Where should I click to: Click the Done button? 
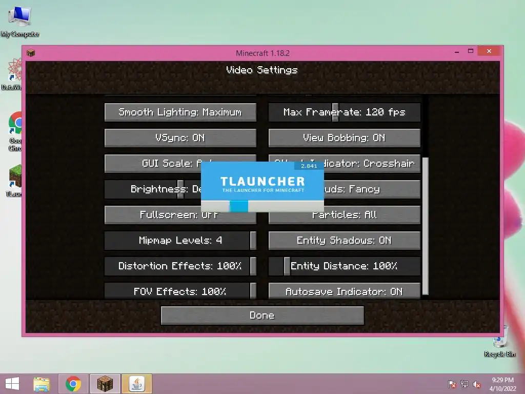point(262,316)
